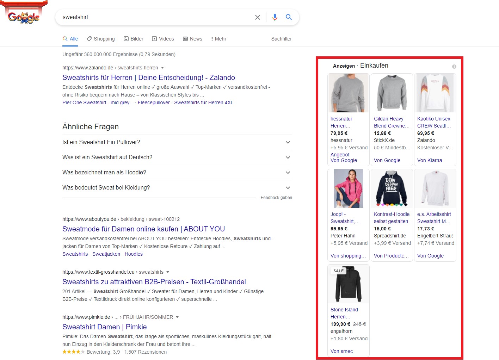499x360 pixels.
Task: Click the 12,88 € Gildan price
Action: coord(382,133)
